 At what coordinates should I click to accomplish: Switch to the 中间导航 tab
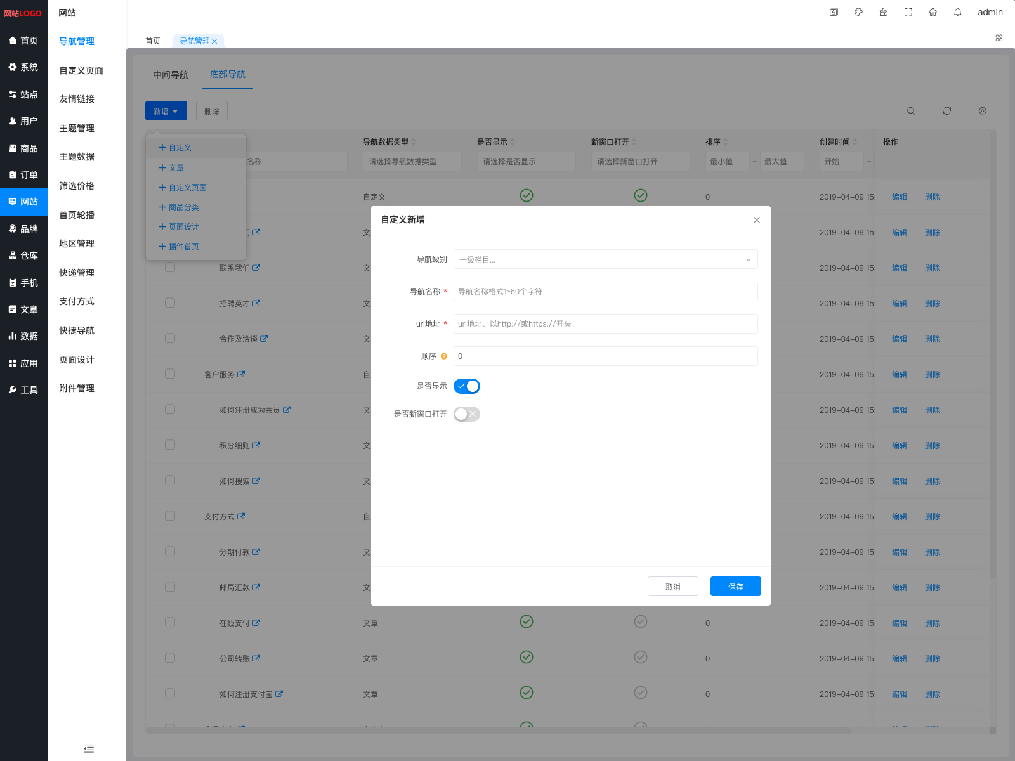(x=171, y=75)
